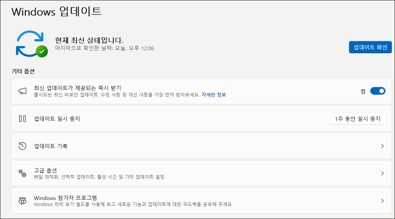395x219 pixels.
Task: Click the 업데이트 확인 button
Action: [370, 47]
